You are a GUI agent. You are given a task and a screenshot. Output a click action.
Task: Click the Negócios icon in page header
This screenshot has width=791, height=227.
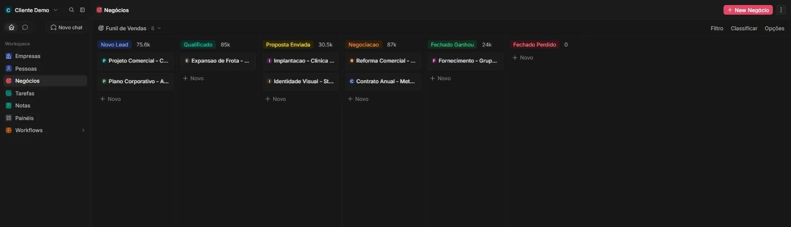tap(99, 10)
